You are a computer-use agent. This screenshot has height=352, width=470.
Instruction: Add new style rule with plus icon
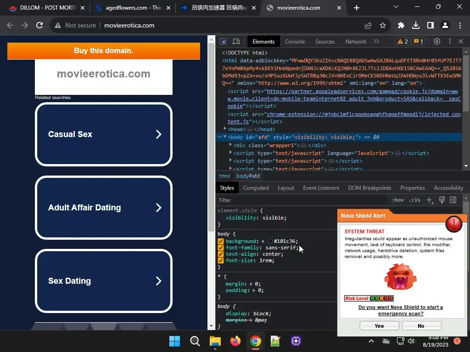point(430,200)
